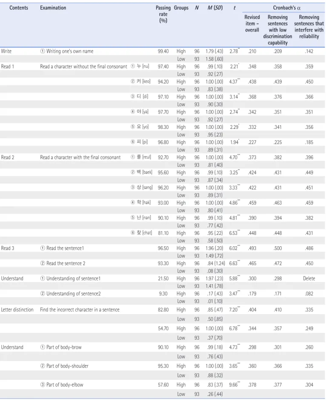Click the 'Letter distinction' contents label
This screenshot has height=402, width=326.
(17, 309)
